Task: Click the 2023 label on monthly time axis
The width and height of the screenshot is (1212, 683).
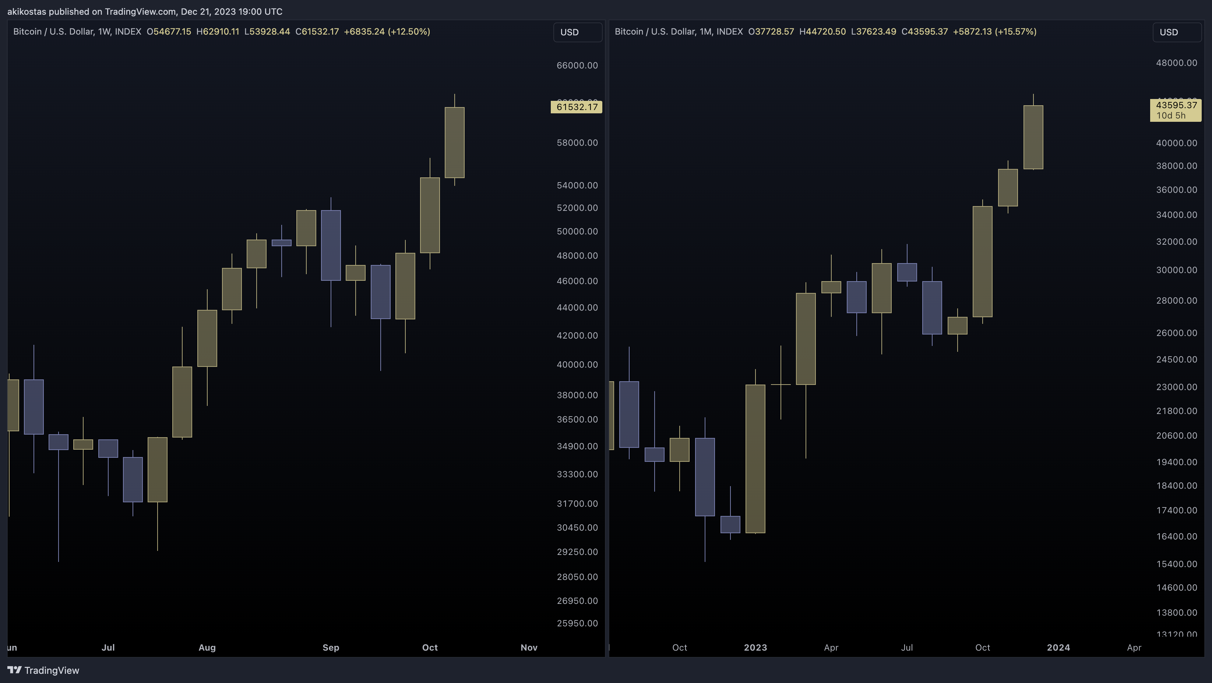Action: (x=755, y=648)
